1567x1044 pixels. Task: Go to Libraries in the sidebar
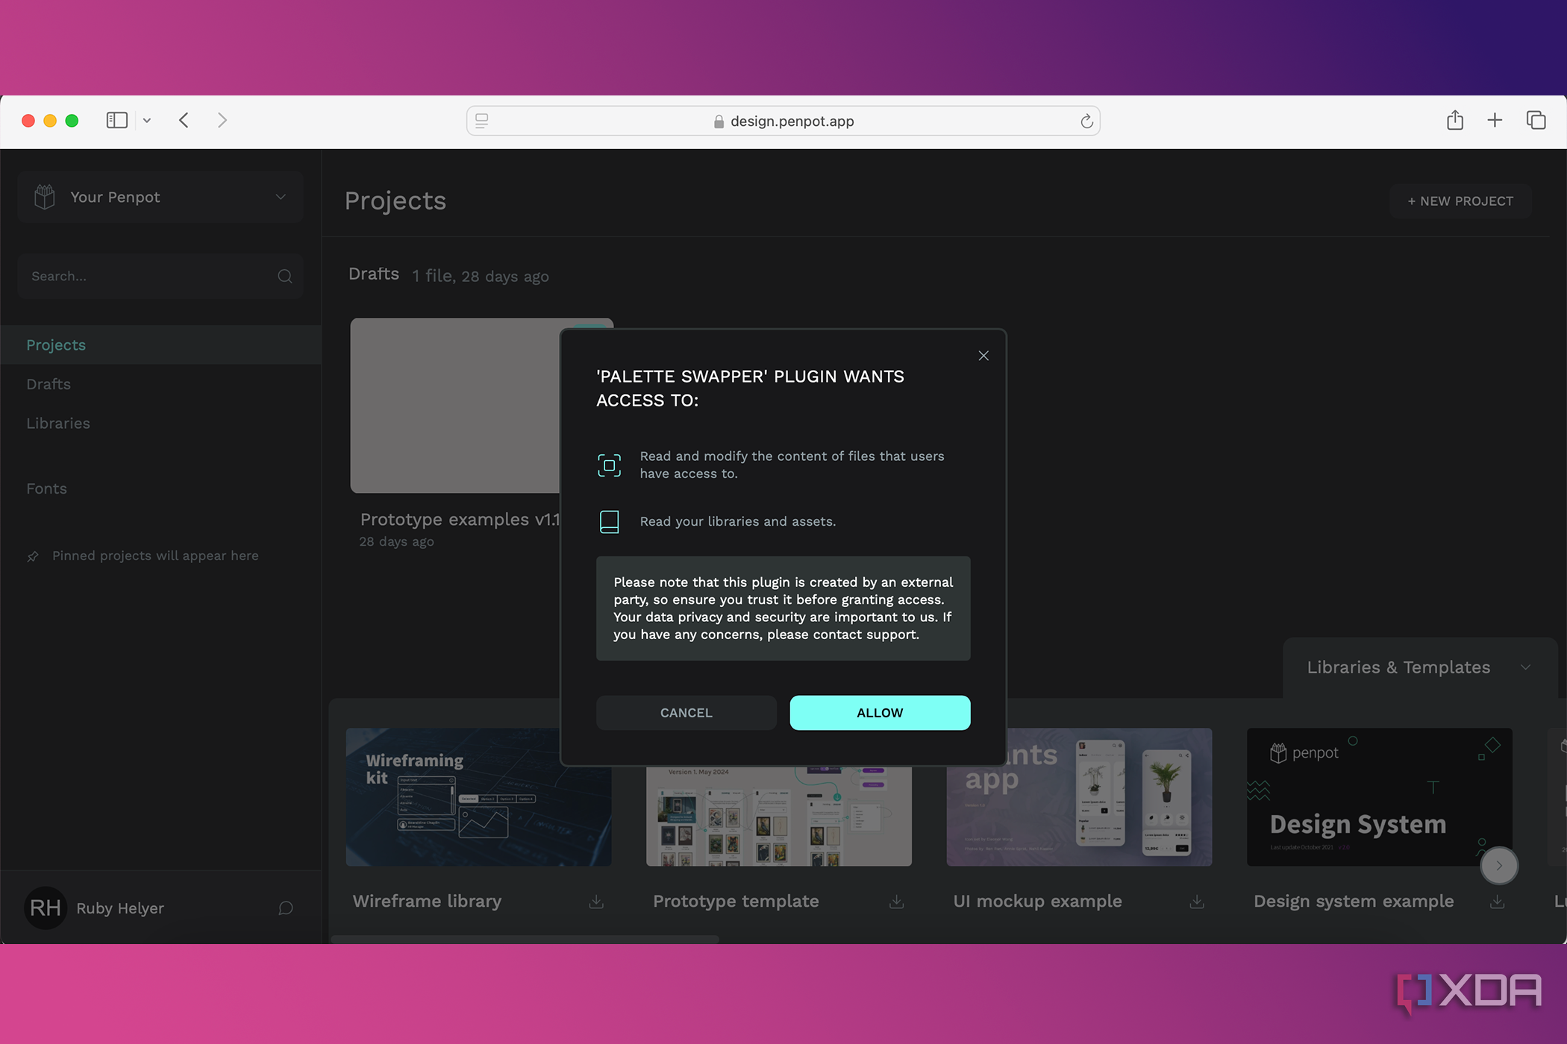[58, 423]
